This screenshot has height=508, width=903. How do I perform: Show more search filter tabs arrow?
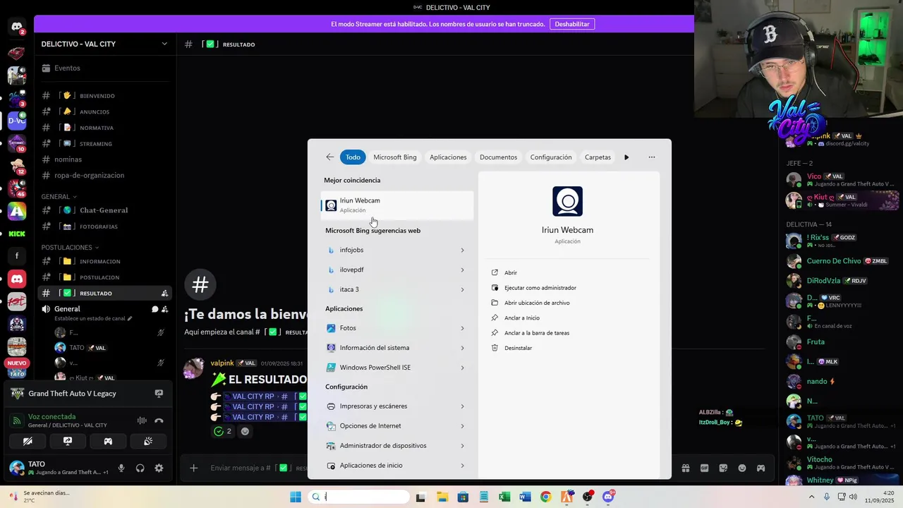coord(626,157)
